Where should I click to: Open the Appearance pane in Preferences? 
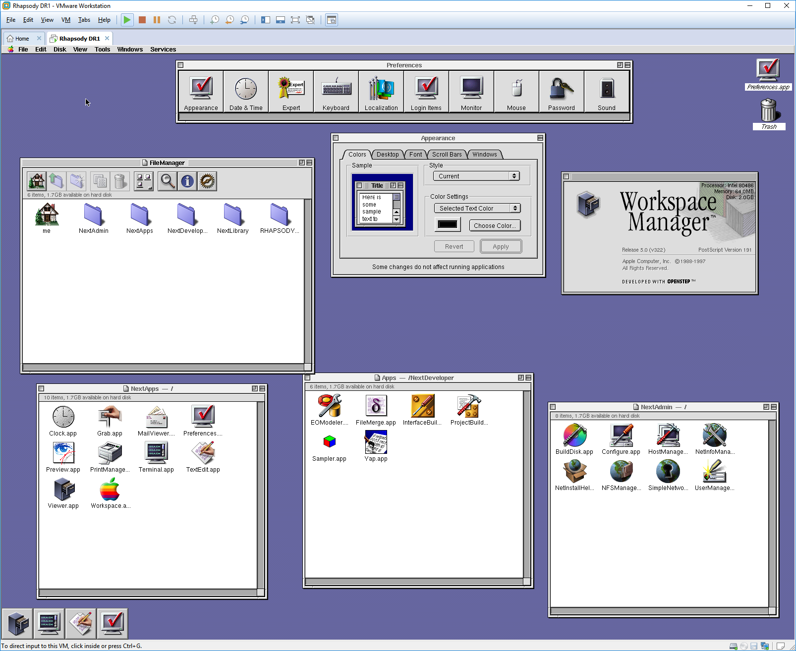(201, 92)
